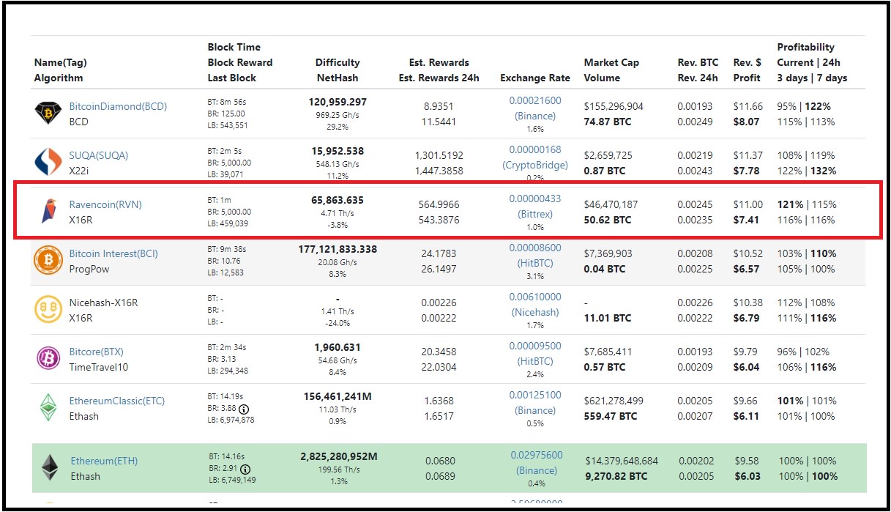Click the (CryptoBridge) exchange name link
The image size is (891, 512).
tap(535, 166)
